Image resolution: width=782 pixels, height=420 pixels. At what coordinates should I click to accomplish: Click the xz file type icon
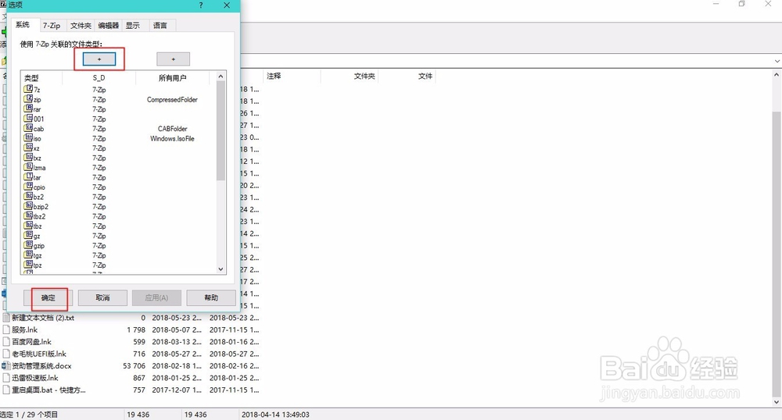pyautogui.click(x=28, y=148)
